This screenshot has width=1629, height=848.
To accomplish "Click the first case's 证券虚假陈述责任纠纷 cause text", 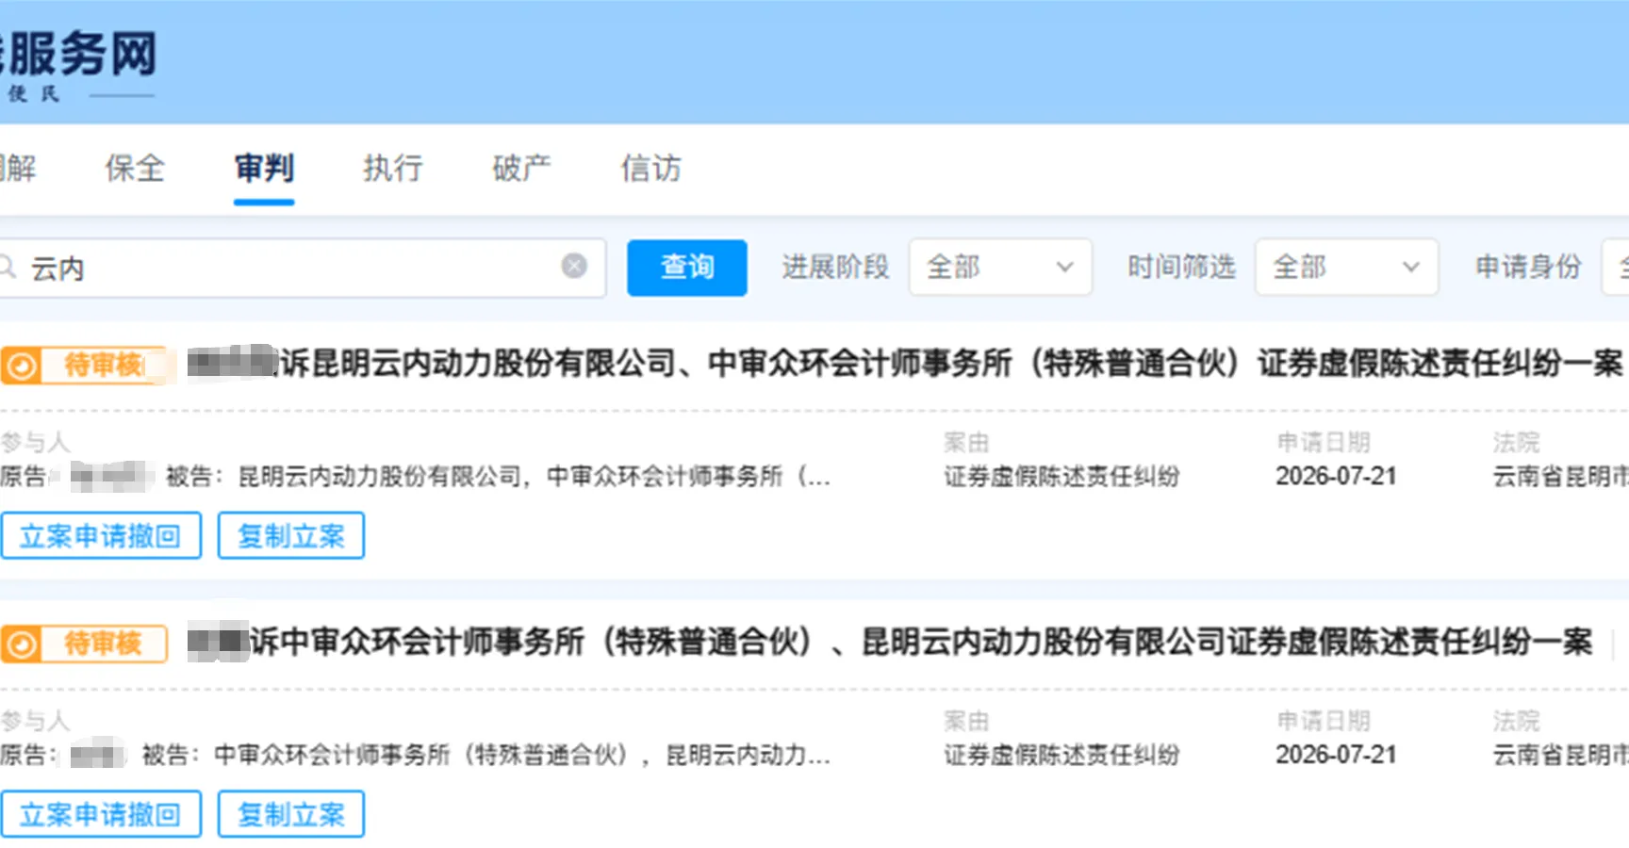I will coord(1061,477).
